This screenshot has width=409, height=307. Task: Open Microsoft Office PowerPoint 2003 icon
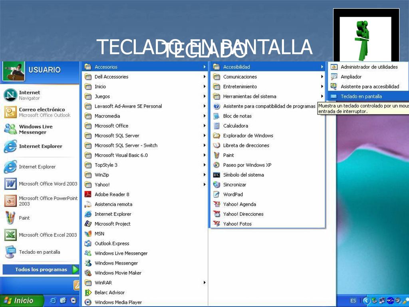coord(10,201)
